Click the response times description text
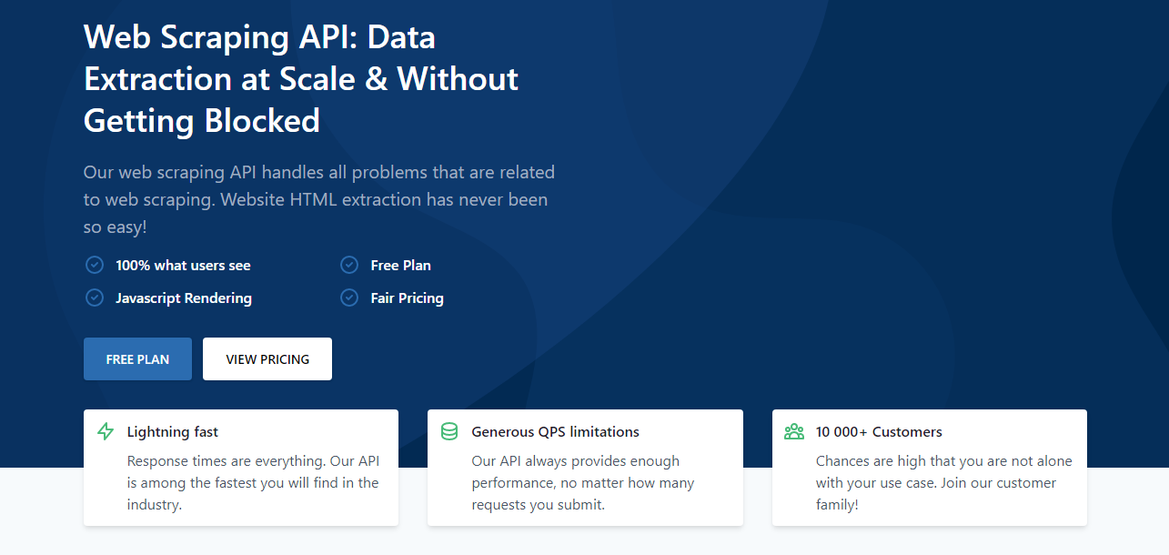Image resolution: width=1169 pixels, height=555 pixels. click(x=253, y=483)
